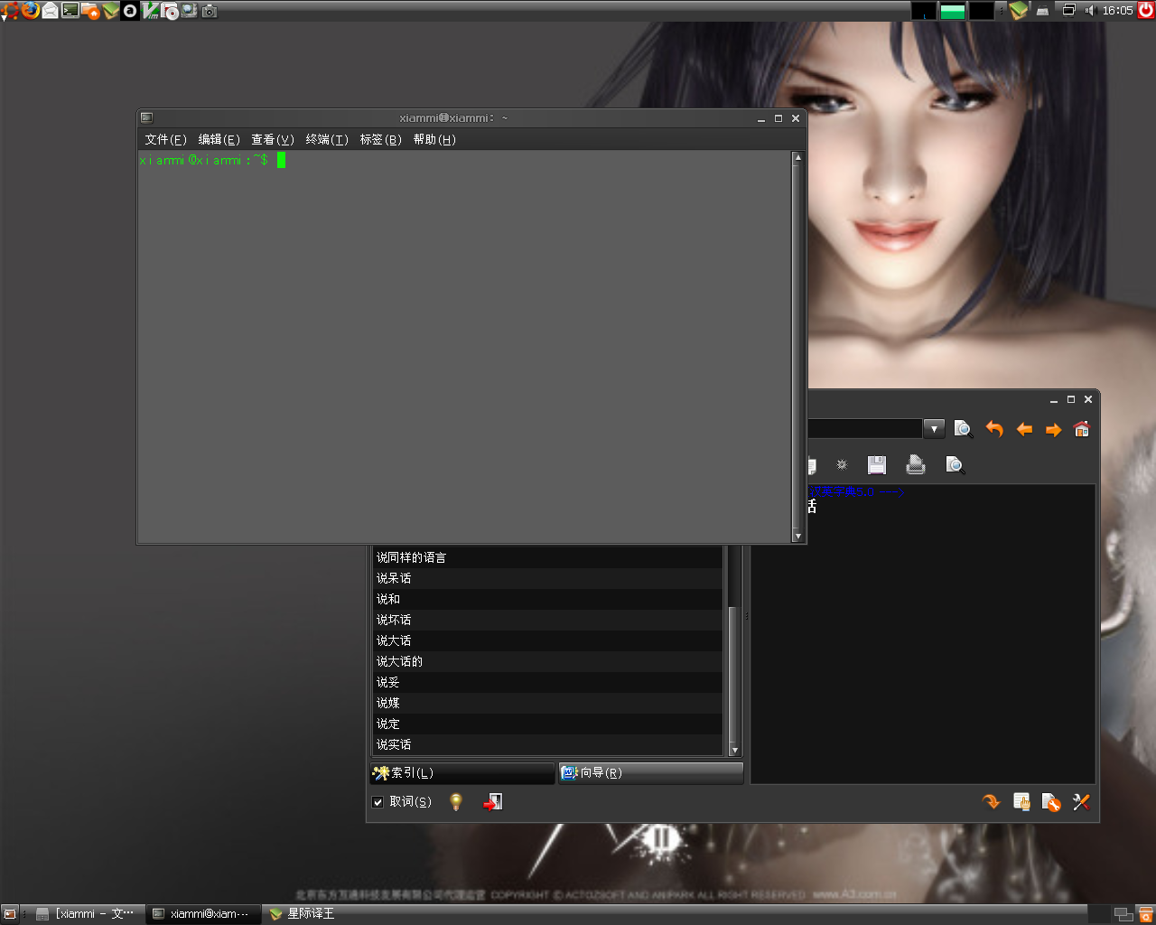The image size is (1156, 925).
Task: Switch to the 向导(R) tab
Action: click(651, 773)
